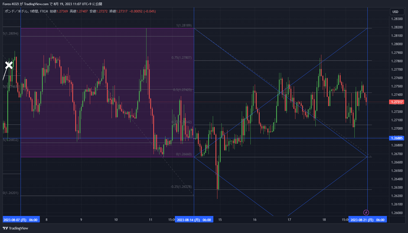Click the Fibonacci label 1(1.28189)
This screenshot has height=233, width=408.
point(184,25)
